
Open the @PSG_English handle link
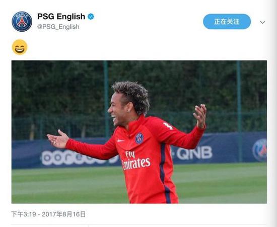58,27
